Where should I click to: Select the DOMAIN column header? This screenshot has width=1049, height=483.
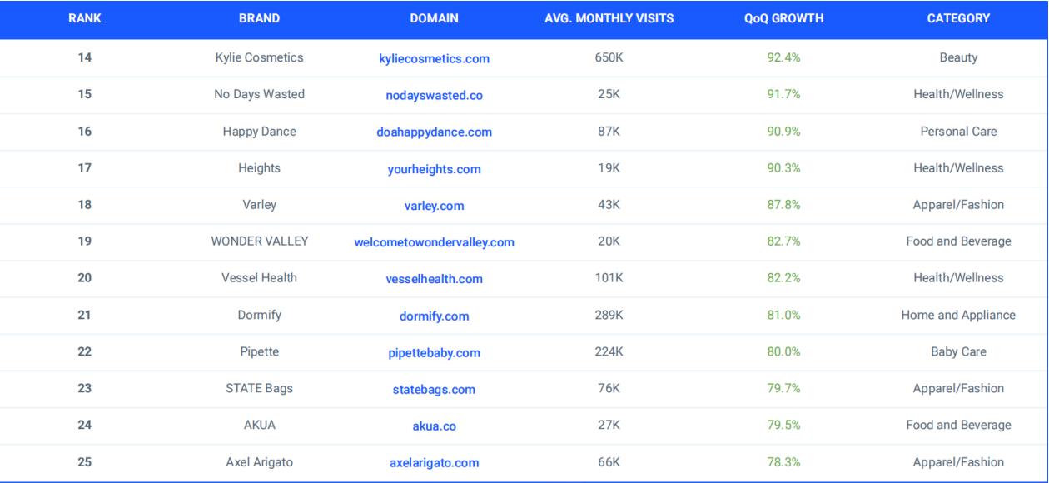coord(434,19)
